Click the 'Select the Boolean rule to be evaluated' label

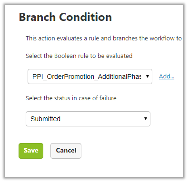pyautogui.click(x=79, y=56)
